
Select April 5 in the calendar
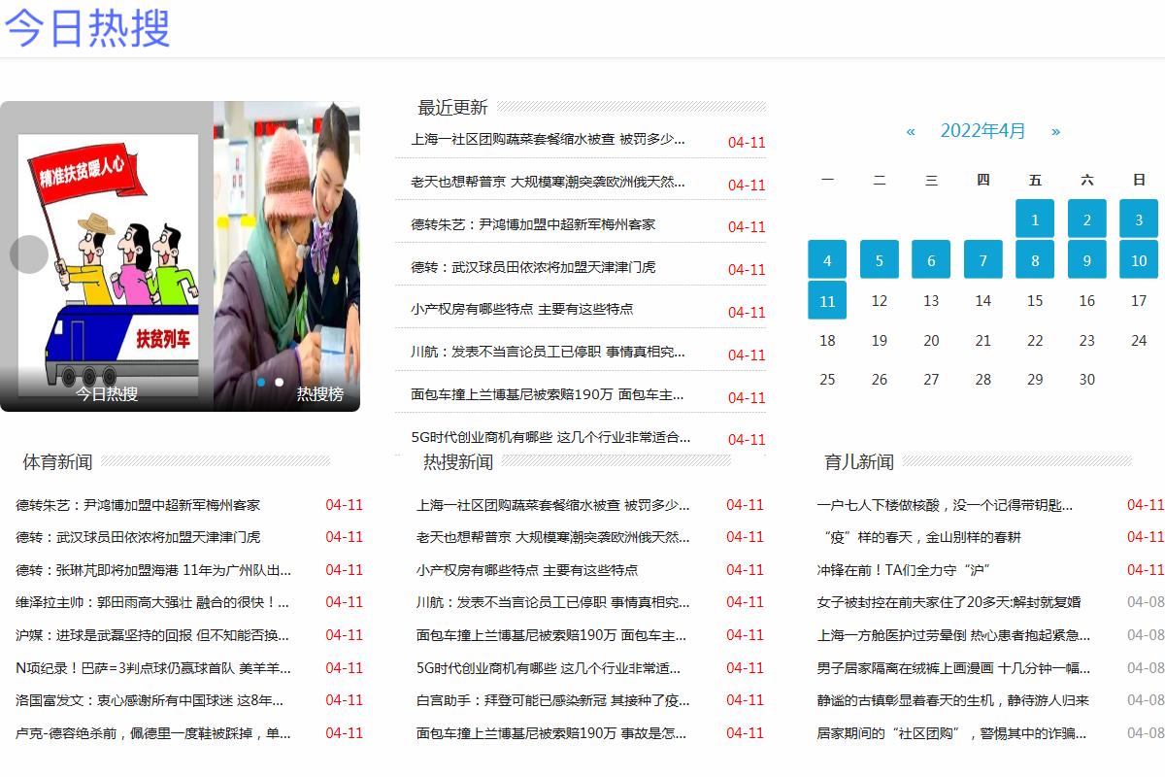click(x=880, y=260)
